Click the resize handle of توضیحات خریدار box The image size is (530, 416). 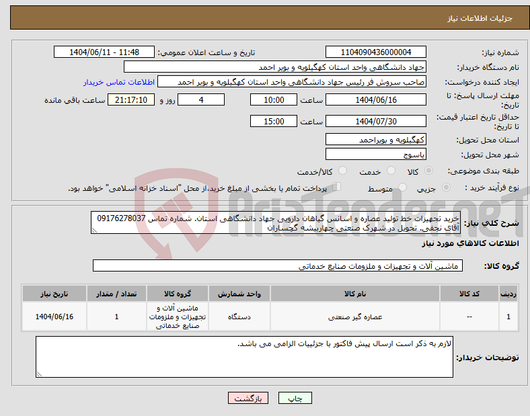39,374
